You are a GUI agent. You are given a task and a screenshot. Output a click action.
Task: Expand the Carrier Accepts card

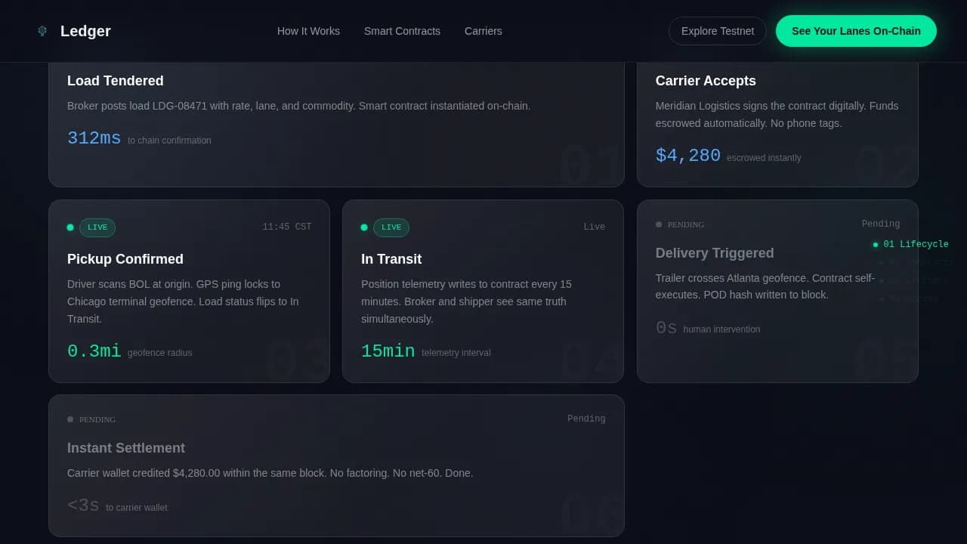[777, 121]
